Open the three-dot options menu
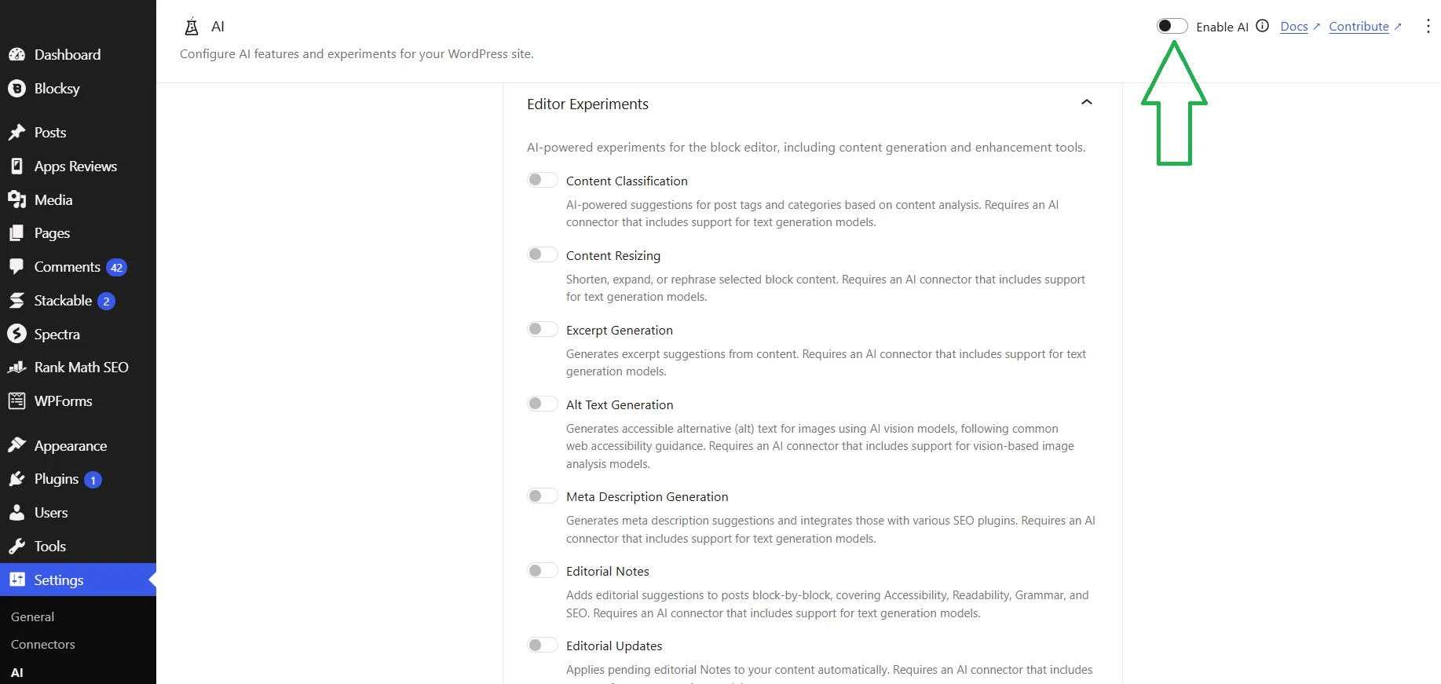 pos(1428,26)
